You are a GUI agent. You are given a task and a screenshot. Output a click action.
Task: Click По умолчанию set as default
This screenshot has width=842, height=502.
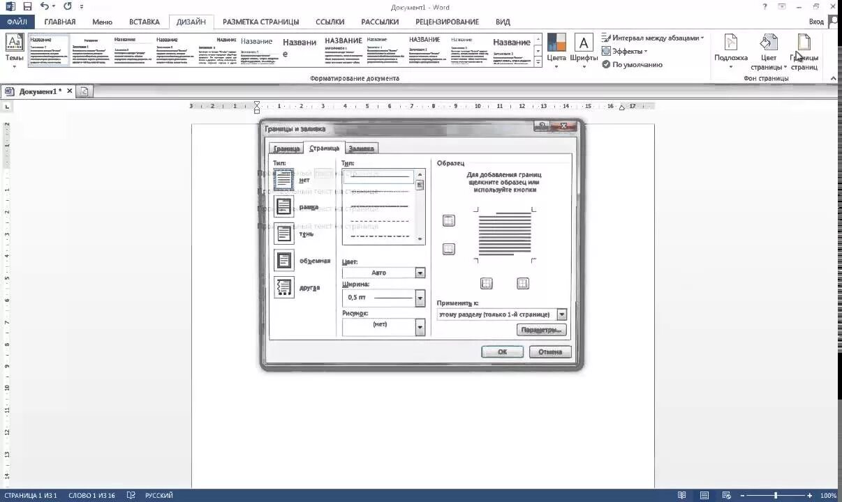[632, 65]
